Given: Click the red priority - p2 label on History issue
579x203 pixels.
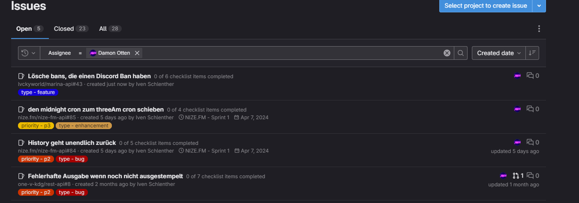Looking at the screenshot, I should click(36, 159).
